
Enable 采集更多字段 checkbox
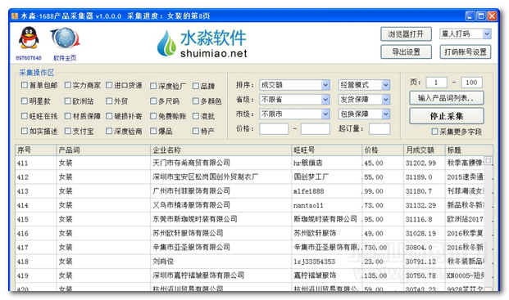(434, 132)
